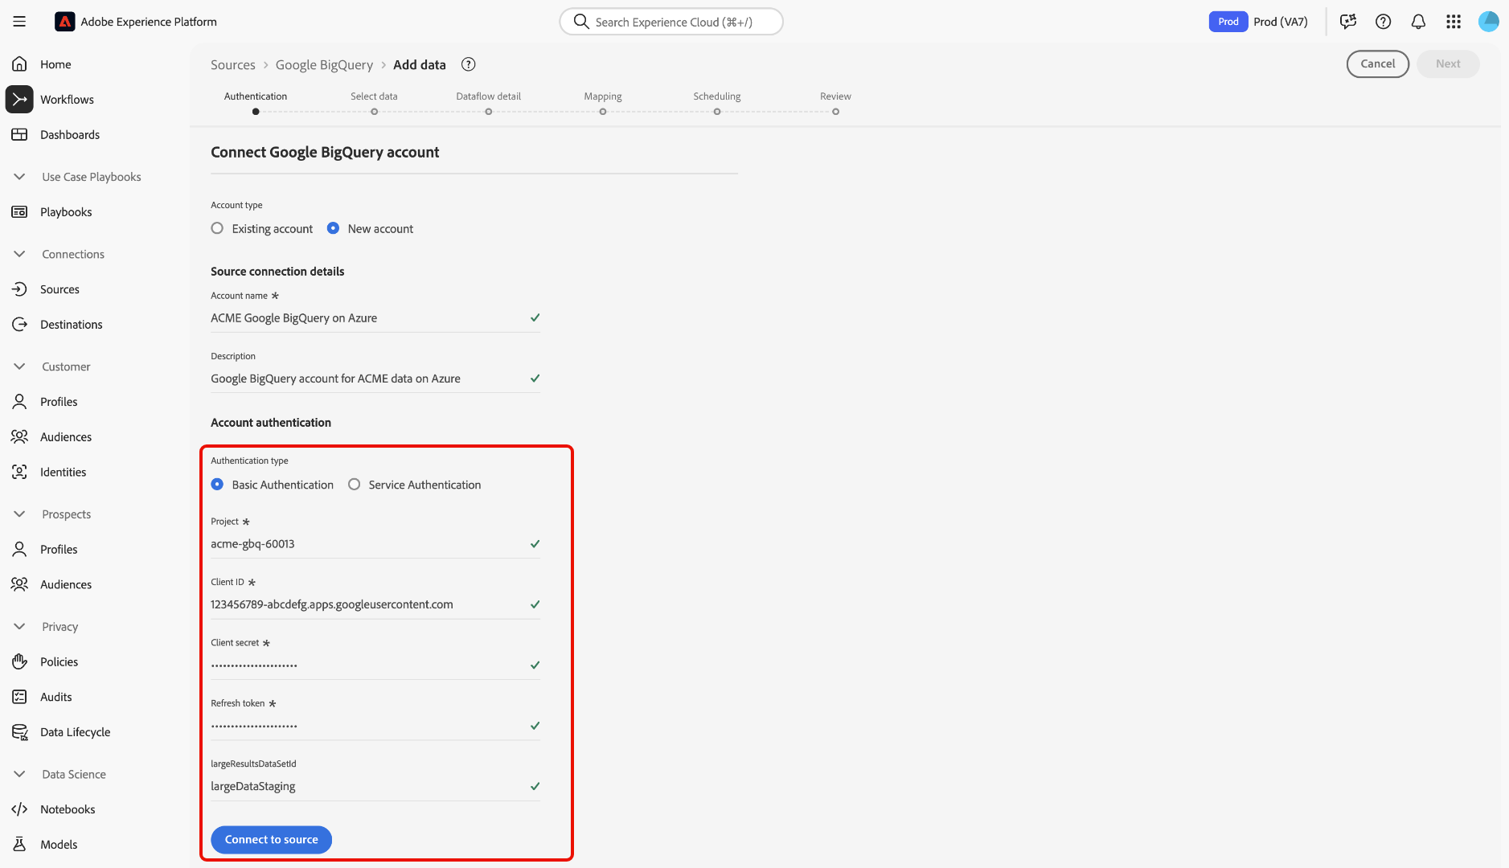Collapse the Connections section
Viewport: 1509px width, 868px height.
[19, 254]
